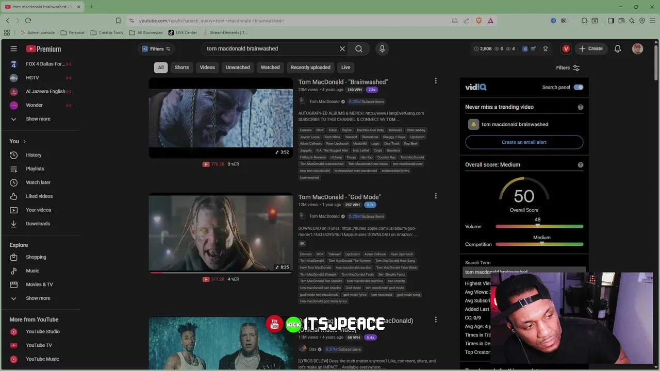Click the help icon beside Overall score
This screenshot has height=371, width=660.
[581, 165]
